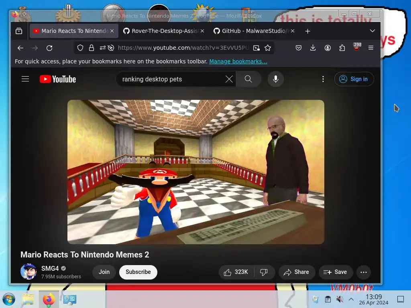The height and width of the screenshot is (308, 411).
Task: Open YouTube guide hamburger menu
Action: pos(25,79)
